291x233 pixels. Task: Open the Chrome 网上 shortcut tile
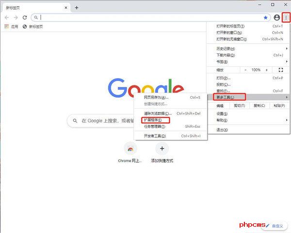click(130, 152)
